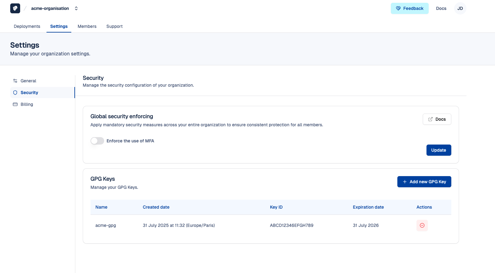Click the General sliders icon in sidebar
Screen dimensions: 495x273
[x=15, y=81]
